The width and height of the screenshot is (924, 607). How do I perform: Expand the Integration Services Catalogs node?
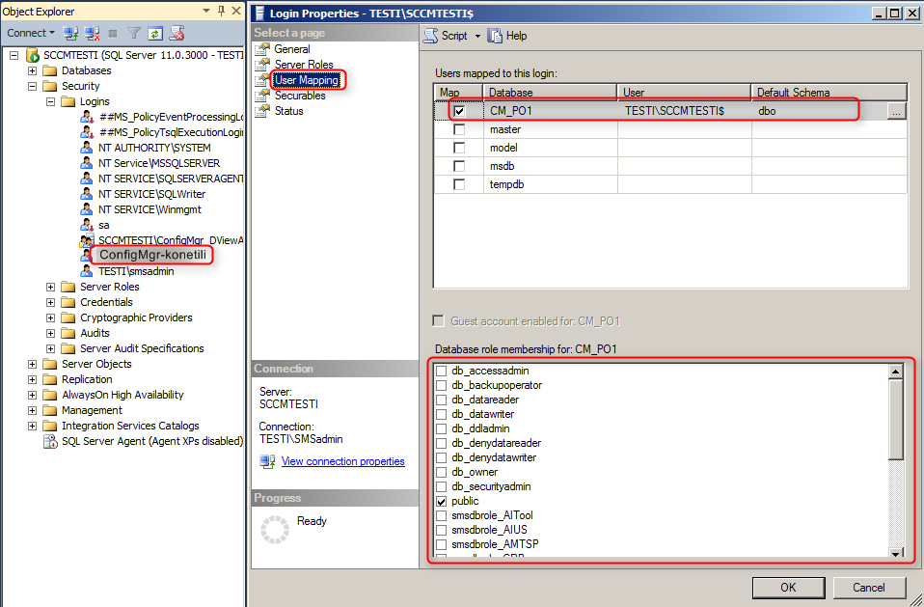click(x=33, y=426)
